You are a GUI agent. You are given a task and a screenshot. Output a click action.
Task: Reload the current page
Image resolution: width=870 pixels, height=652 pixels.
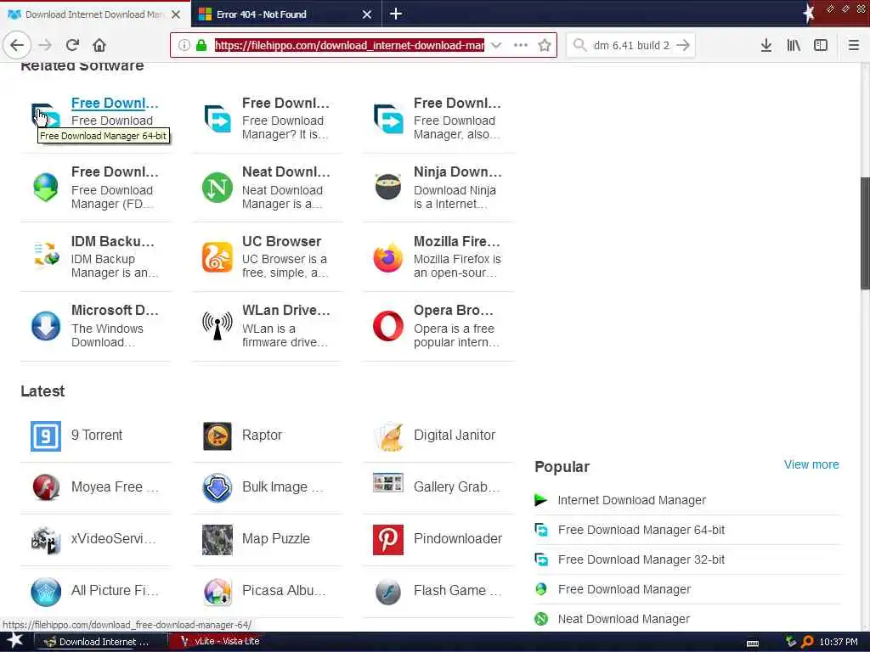[x=72, y=45]
